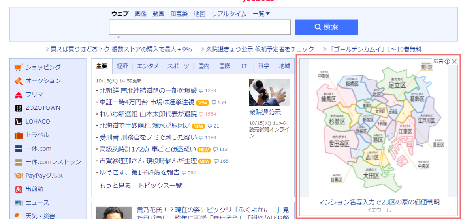Switch to エンタメ news tab
This screenshot has height=219, width=476.
[x=148, y=66]
